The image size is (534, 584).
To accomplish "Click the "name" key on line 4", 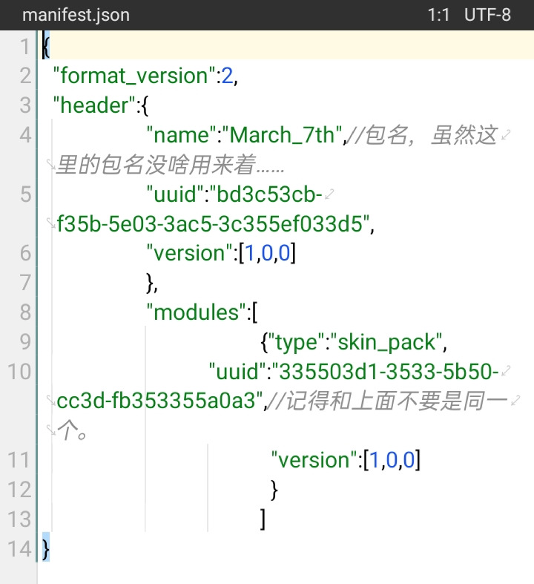I will (182, 134).
